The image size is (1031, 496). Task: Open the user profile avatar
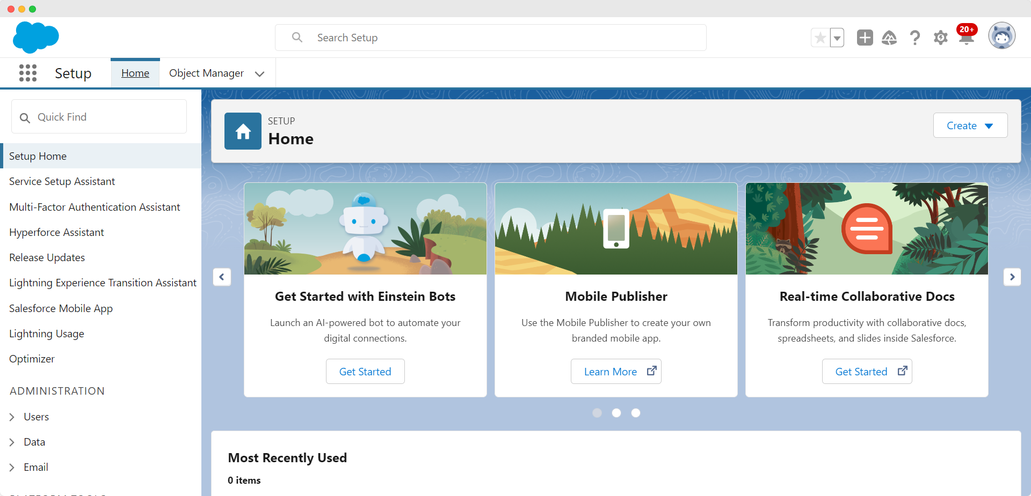click(x=1002, y=36)
